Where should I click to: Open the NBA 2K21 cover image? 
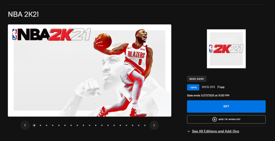[x=89, y=70]
